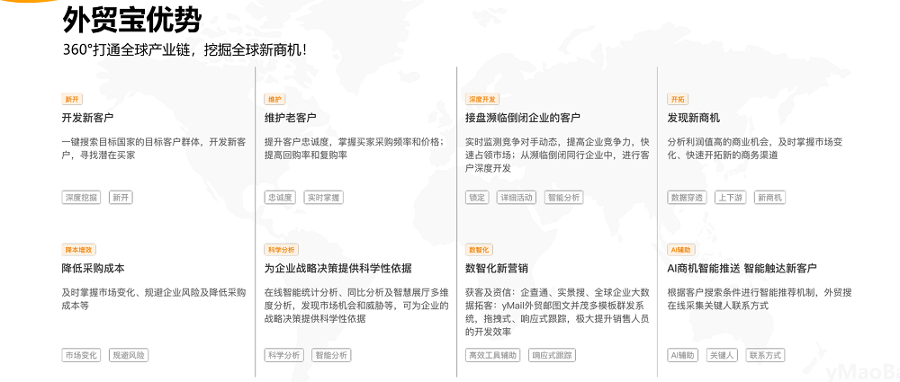Select the 深度挖掘 tag
The width and height of the screenshot is (900, 382).
pos(81,198)
